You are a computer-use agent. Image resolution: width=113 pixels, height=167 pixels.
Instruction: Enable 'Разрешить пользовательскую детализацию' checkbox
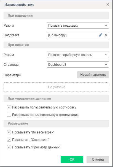tap(9, 115)
